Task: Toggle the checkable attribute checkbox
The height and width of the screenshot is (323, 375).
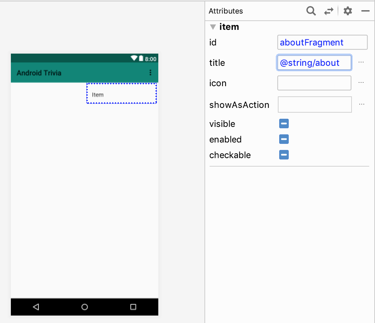Action: pos(284,155)
